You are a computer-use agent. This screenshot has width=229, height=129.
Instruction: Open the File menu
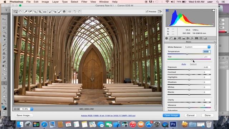coord(28,2)
